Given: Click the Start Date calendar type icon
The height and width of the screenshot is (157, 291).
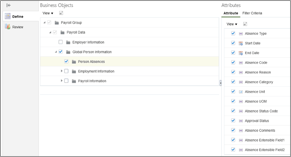Looking at the screenshot, I should 241,43.
